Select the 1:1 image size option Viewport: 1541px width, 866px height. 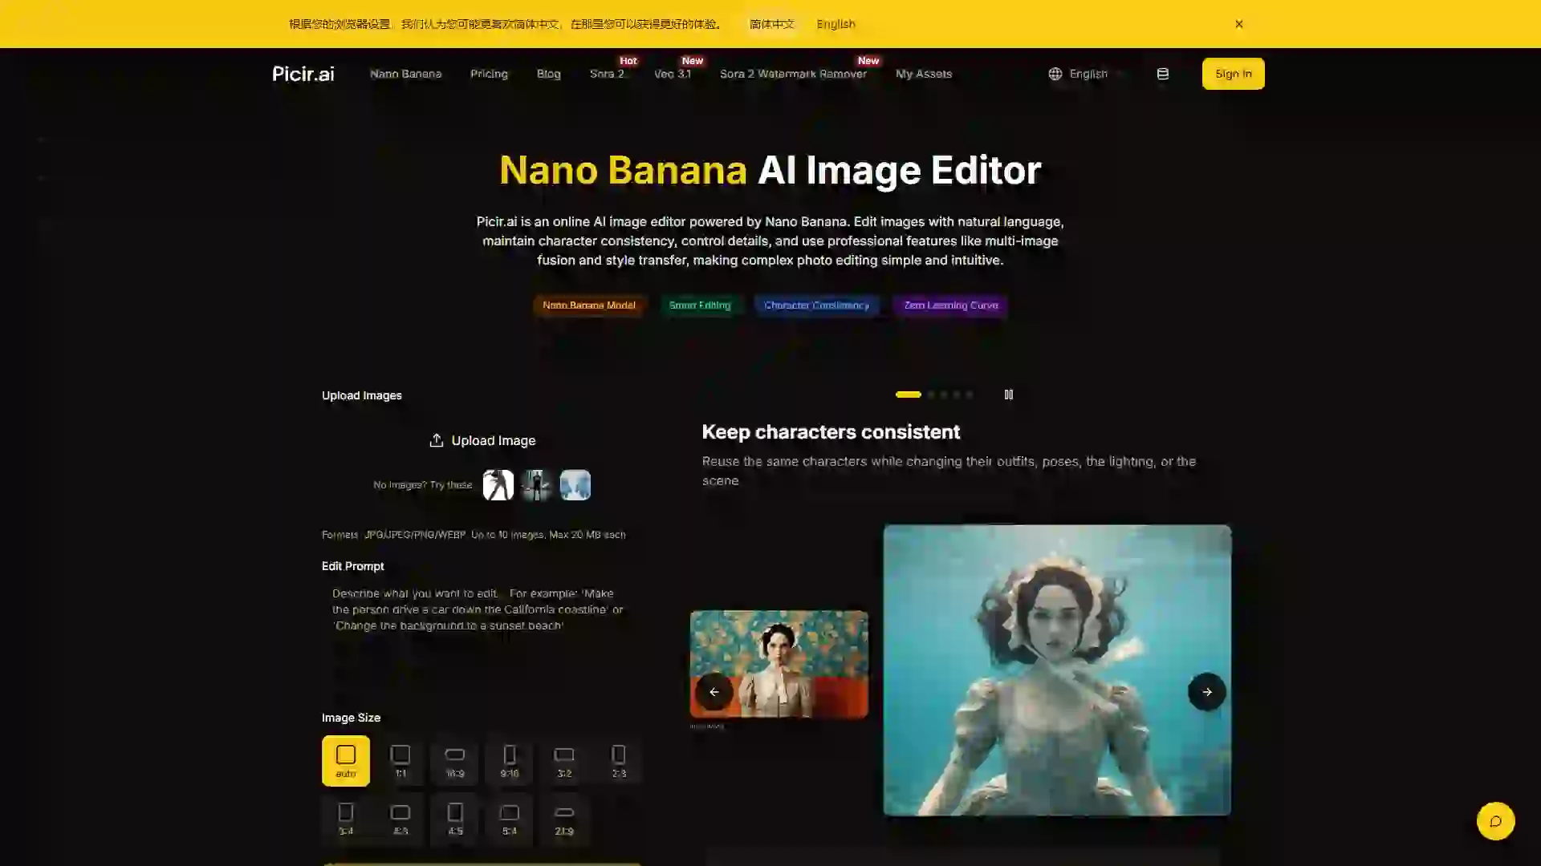tap(400, 760)
